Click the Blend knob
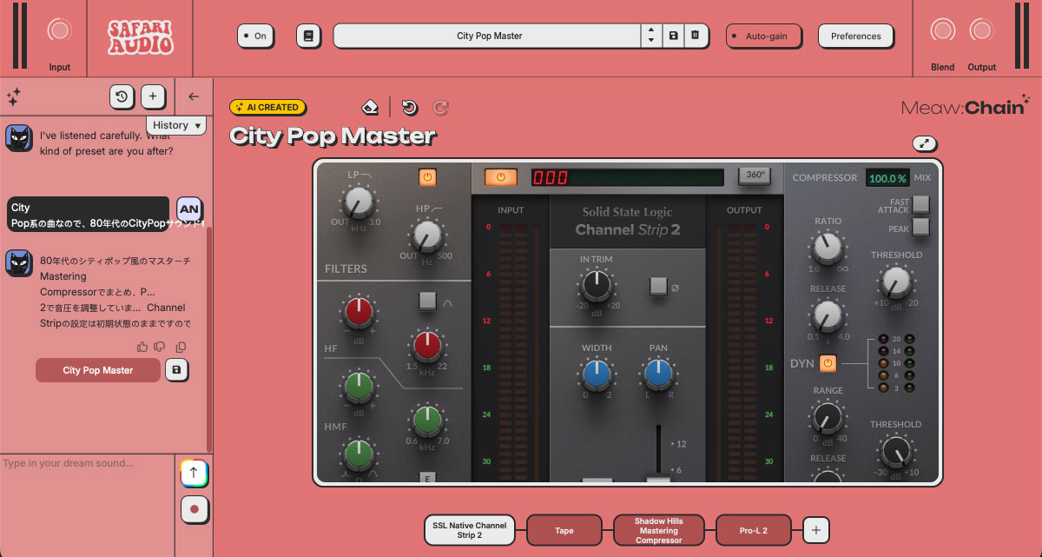1042x557 pixels. (942, 30)
